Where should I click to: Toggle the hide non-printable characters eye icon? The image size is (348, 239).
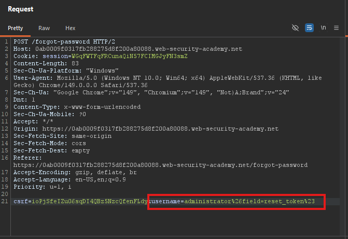(x=295, y=28)
